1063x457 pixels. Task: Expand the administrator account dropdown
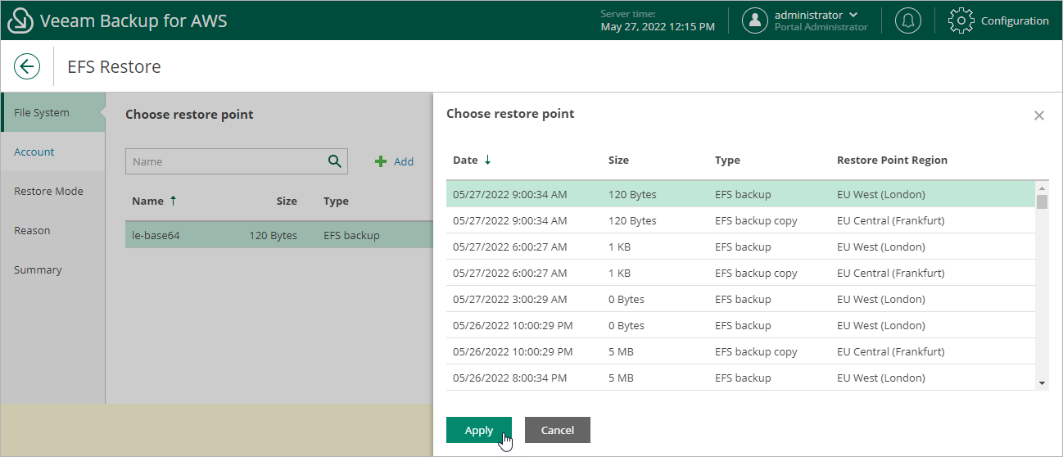(x=854, y=15)
